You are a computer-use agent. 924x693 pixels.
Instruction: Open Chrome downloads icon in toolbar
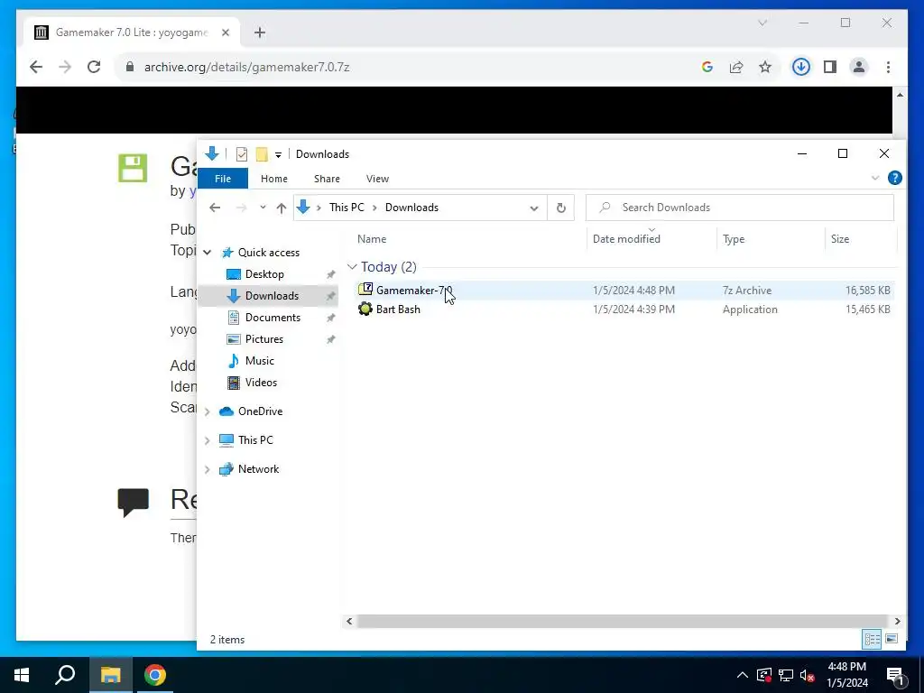[800, 67]
